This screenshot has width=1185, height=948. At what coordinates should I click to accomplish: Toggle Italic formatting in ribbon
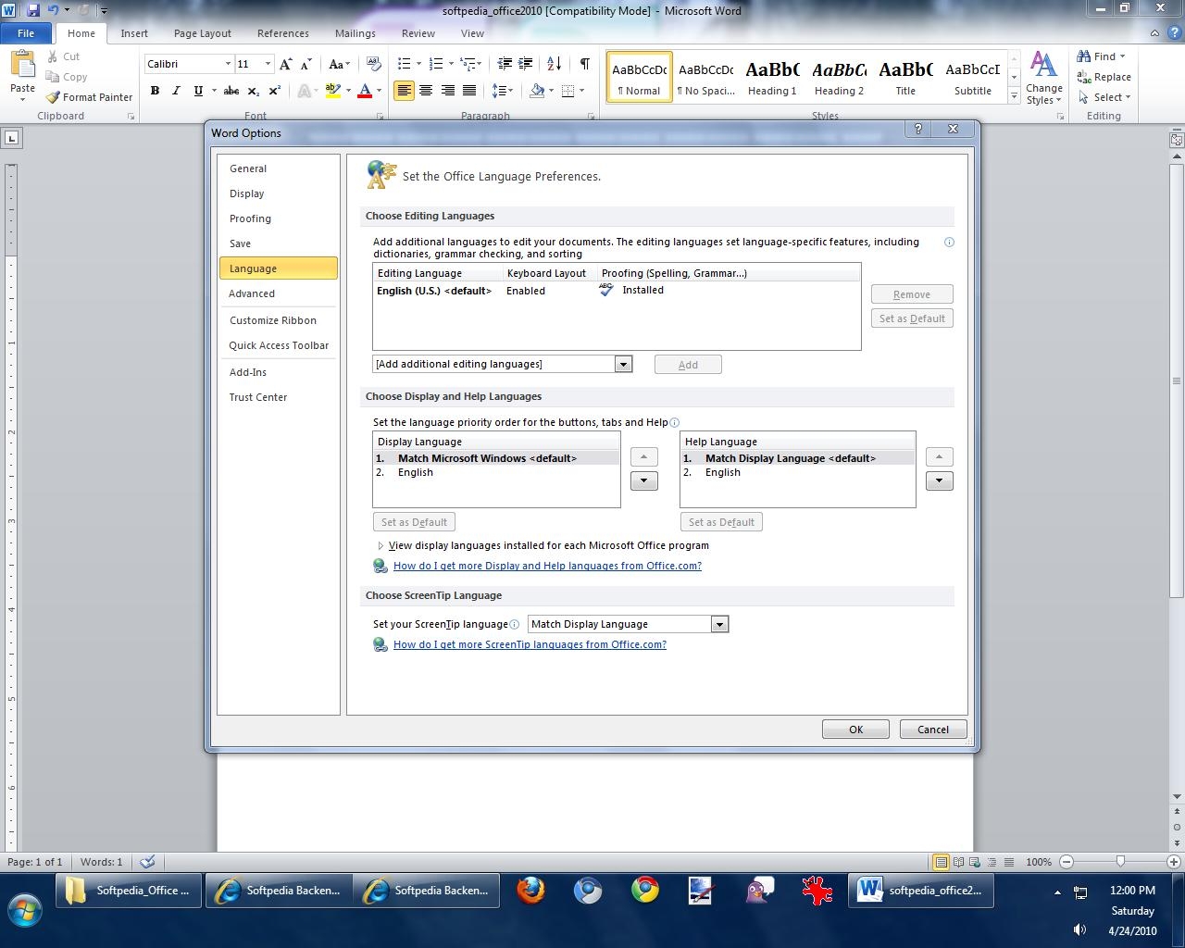pos(176,91)
